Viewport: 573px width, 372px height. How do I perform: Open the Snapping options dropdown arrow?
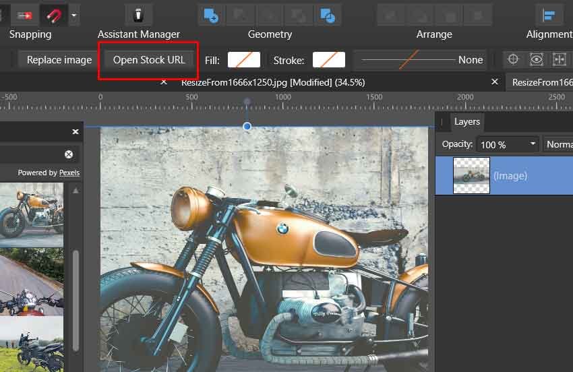[74, 15]
